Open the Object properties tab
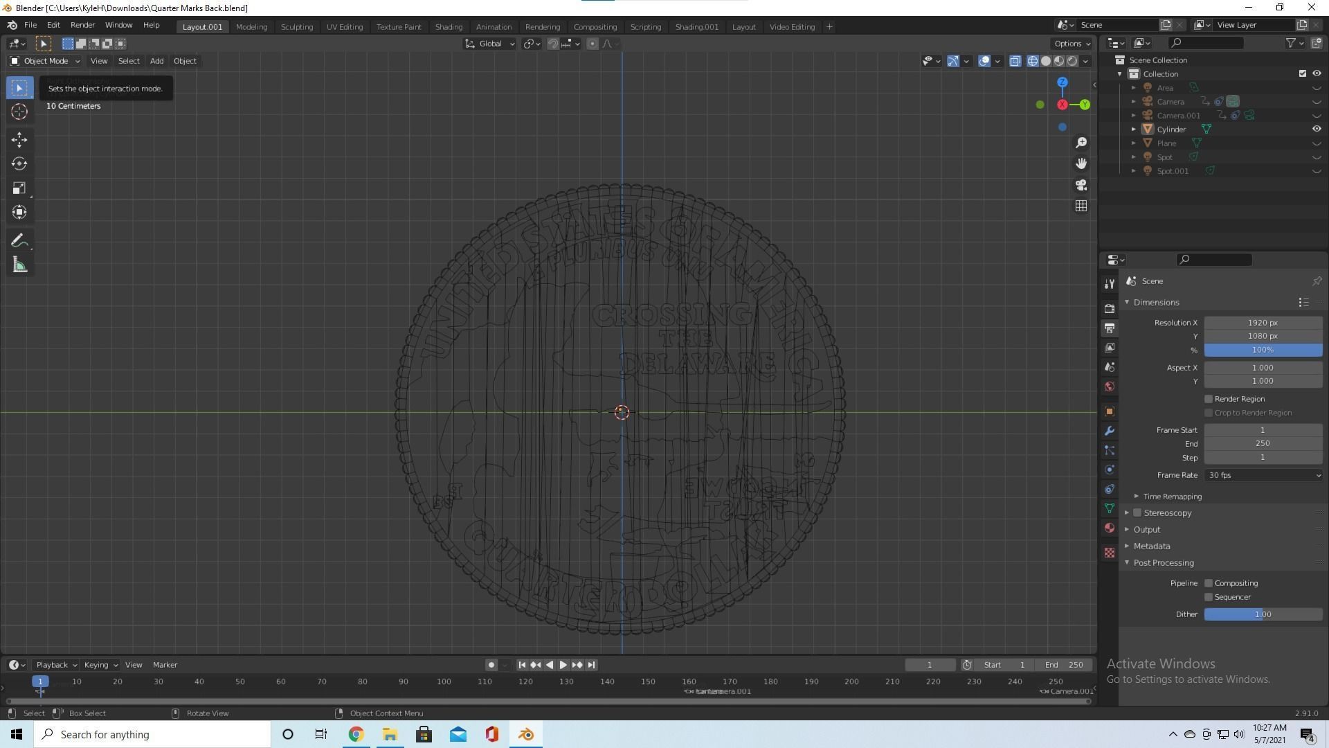Image resolution: width=1329 pixels, height=748 pixels. click(1110, 411)
